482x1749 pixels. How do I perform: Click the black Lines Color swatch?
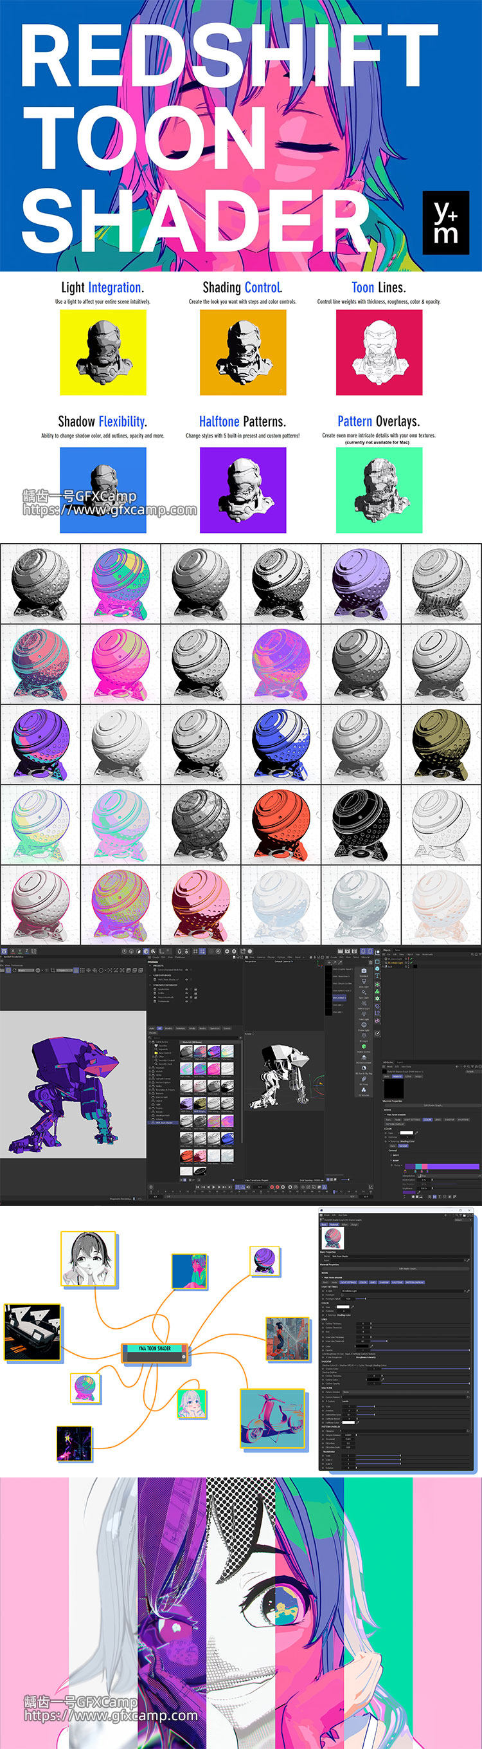(x=362, y=1347)
